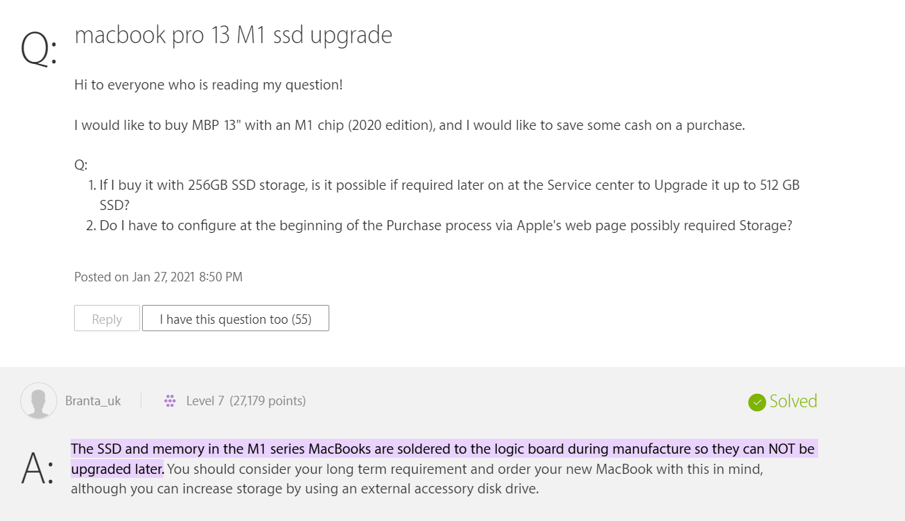Click the sentence about buying MBP 13"
The height and width of the screenshot is (521, 905).
tap(409, 125)
